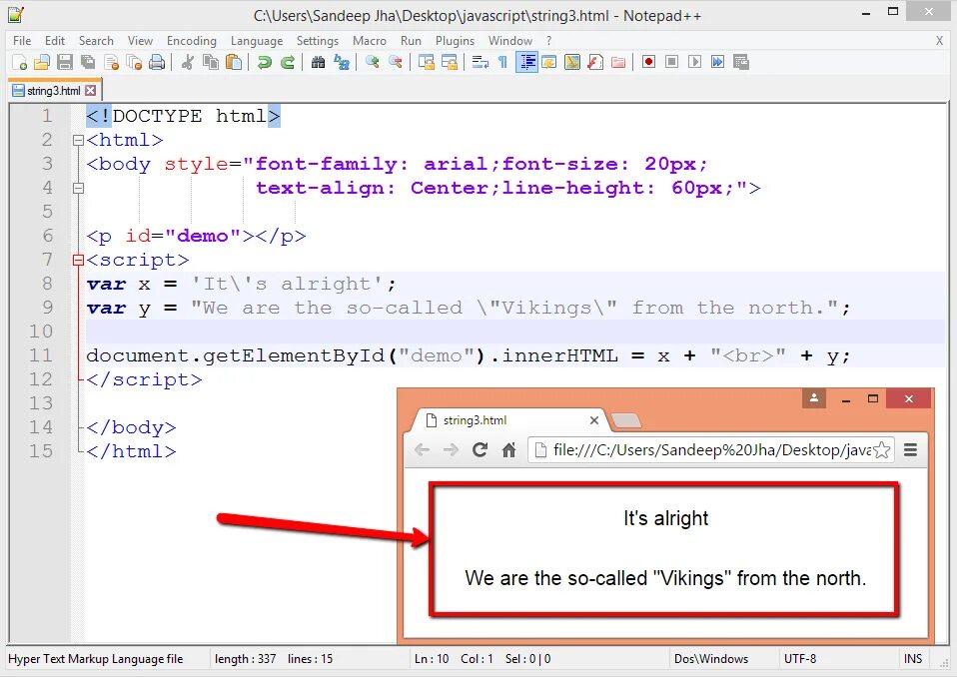Click the INS insert mode status indicator

point(912,659)
